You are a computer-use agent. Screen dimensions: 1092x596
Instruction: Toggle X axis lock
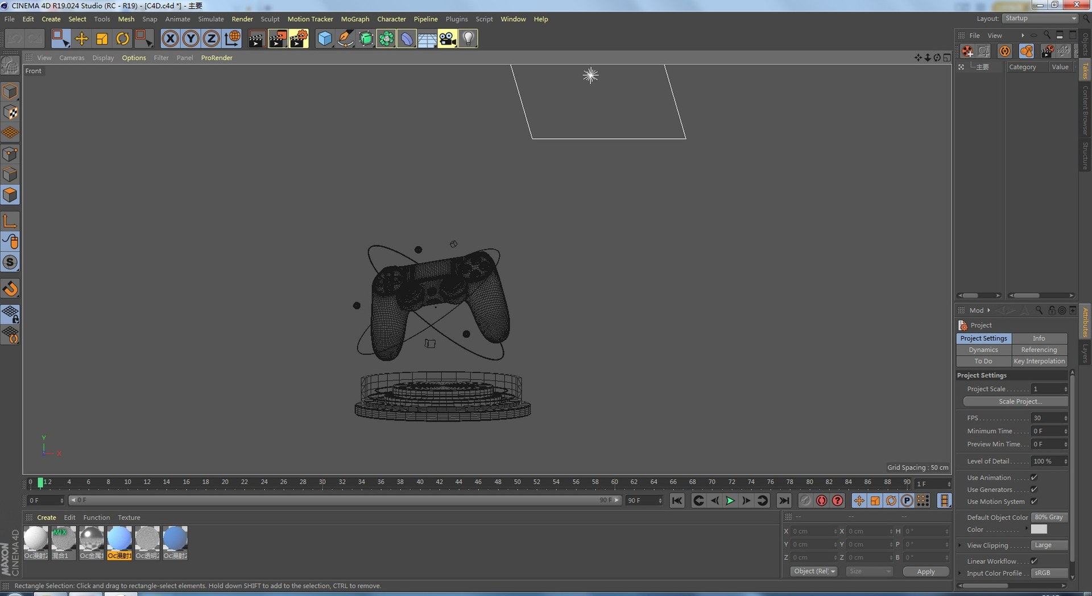[170, 39]
